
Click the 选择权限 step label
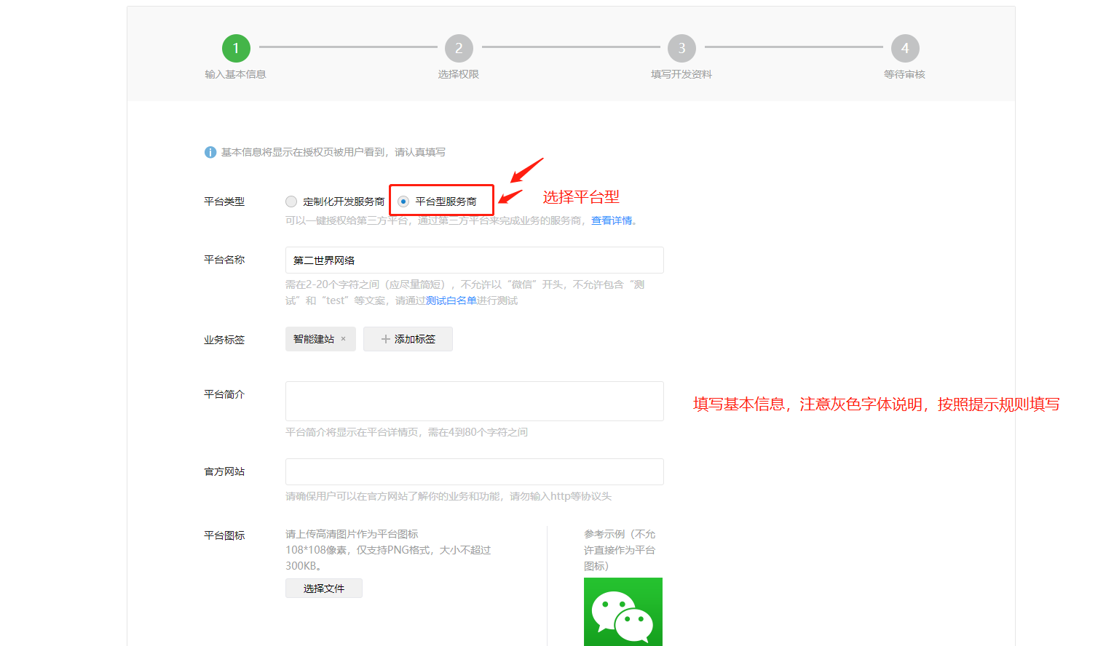pyautogui.click(x=459, y=74)
